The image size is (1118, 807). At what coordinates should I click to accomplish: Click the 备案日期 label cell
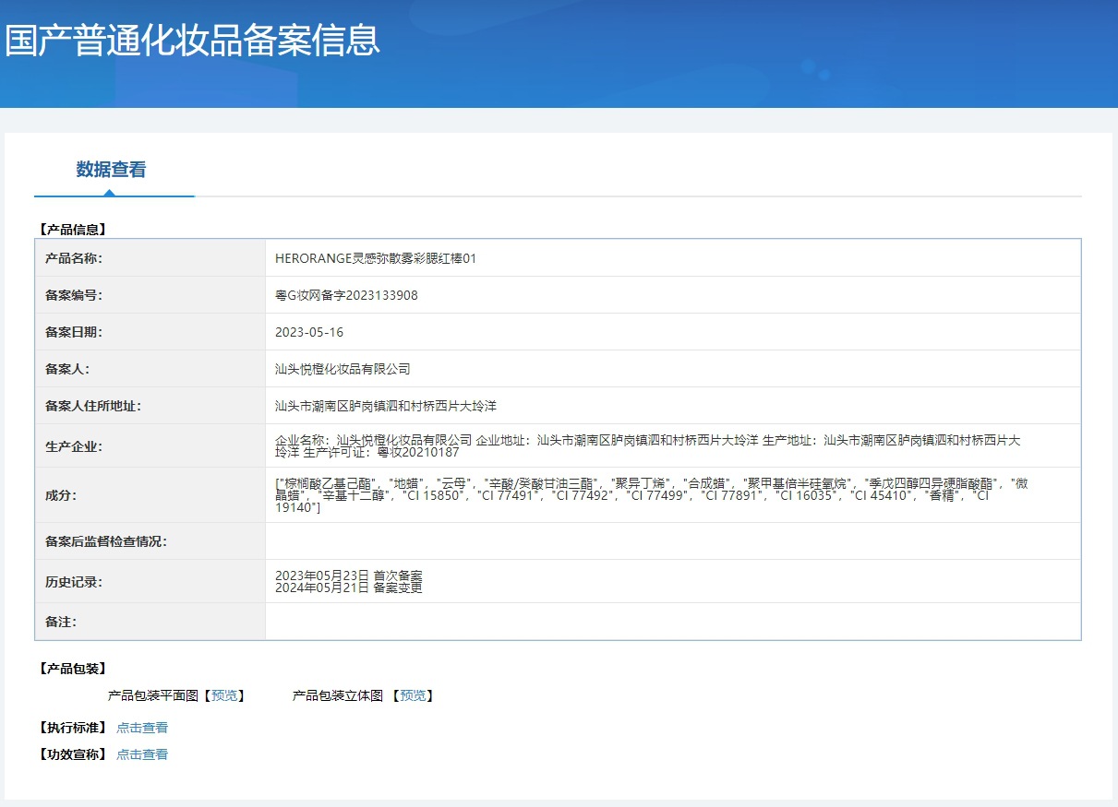click(x=150, y=332)
